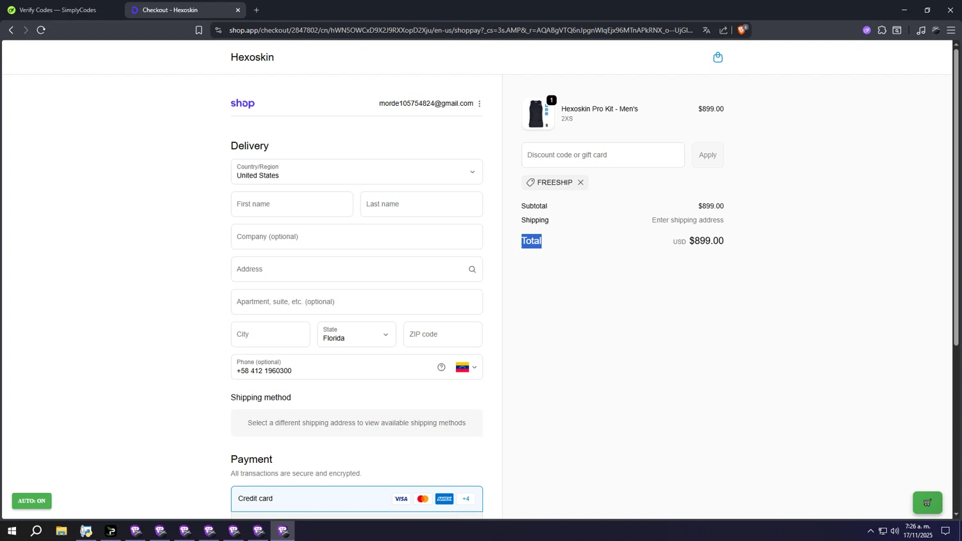962x541 pixels.
Task: Open the browser hamburger menu
Action: pyautogui.click(x=951, y=30)
